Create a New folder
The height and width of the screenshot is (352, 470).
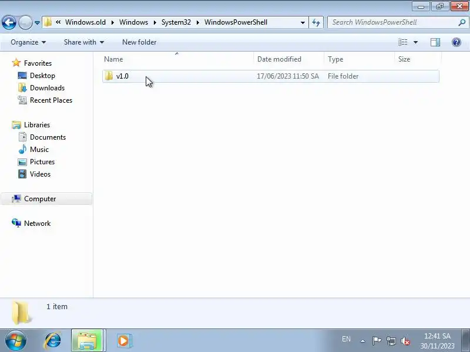point(139,42)
